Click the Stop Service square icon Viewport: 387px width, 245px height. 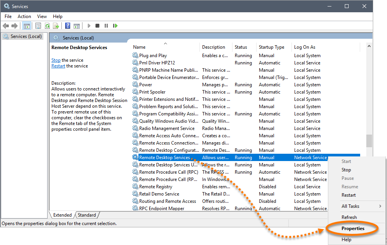click(x=97, y=26)
